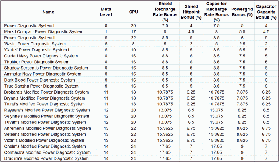
Task: Select Shield Recharge Rate Bonus header
Action: point(165,12)
